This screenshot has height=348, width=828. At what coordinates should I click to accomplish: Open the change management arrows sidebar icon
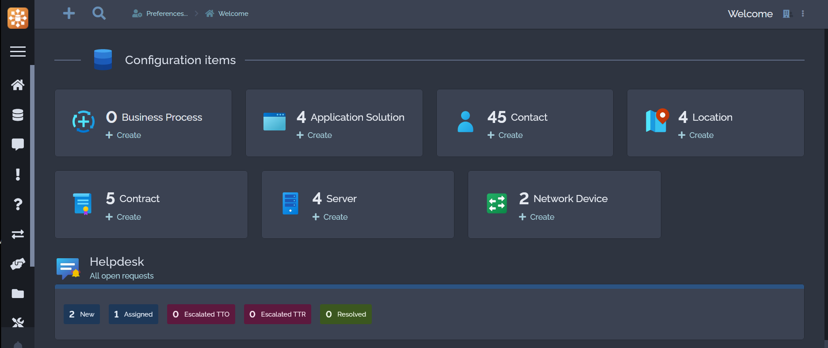point(18,234)
